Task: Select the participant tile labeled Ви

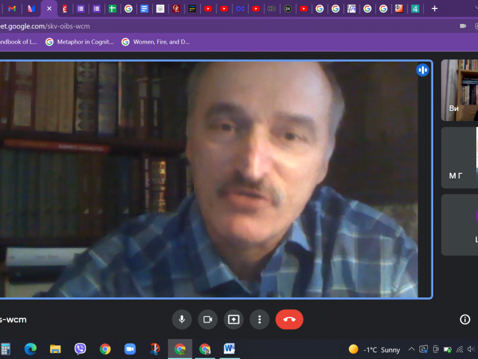Action: (460, 90)
